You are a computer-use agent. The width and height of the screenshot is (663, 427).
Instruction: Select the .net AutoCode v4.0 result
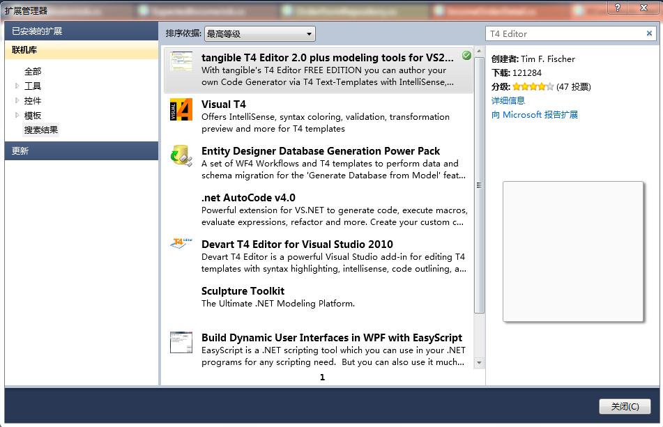248,198
